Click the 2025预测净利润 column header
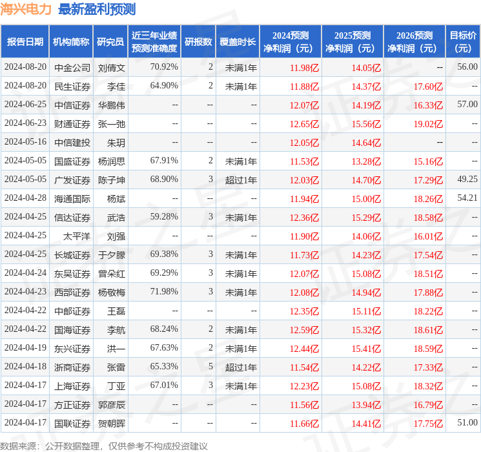This screenshot has height=452, width=481. coord(353,42)
